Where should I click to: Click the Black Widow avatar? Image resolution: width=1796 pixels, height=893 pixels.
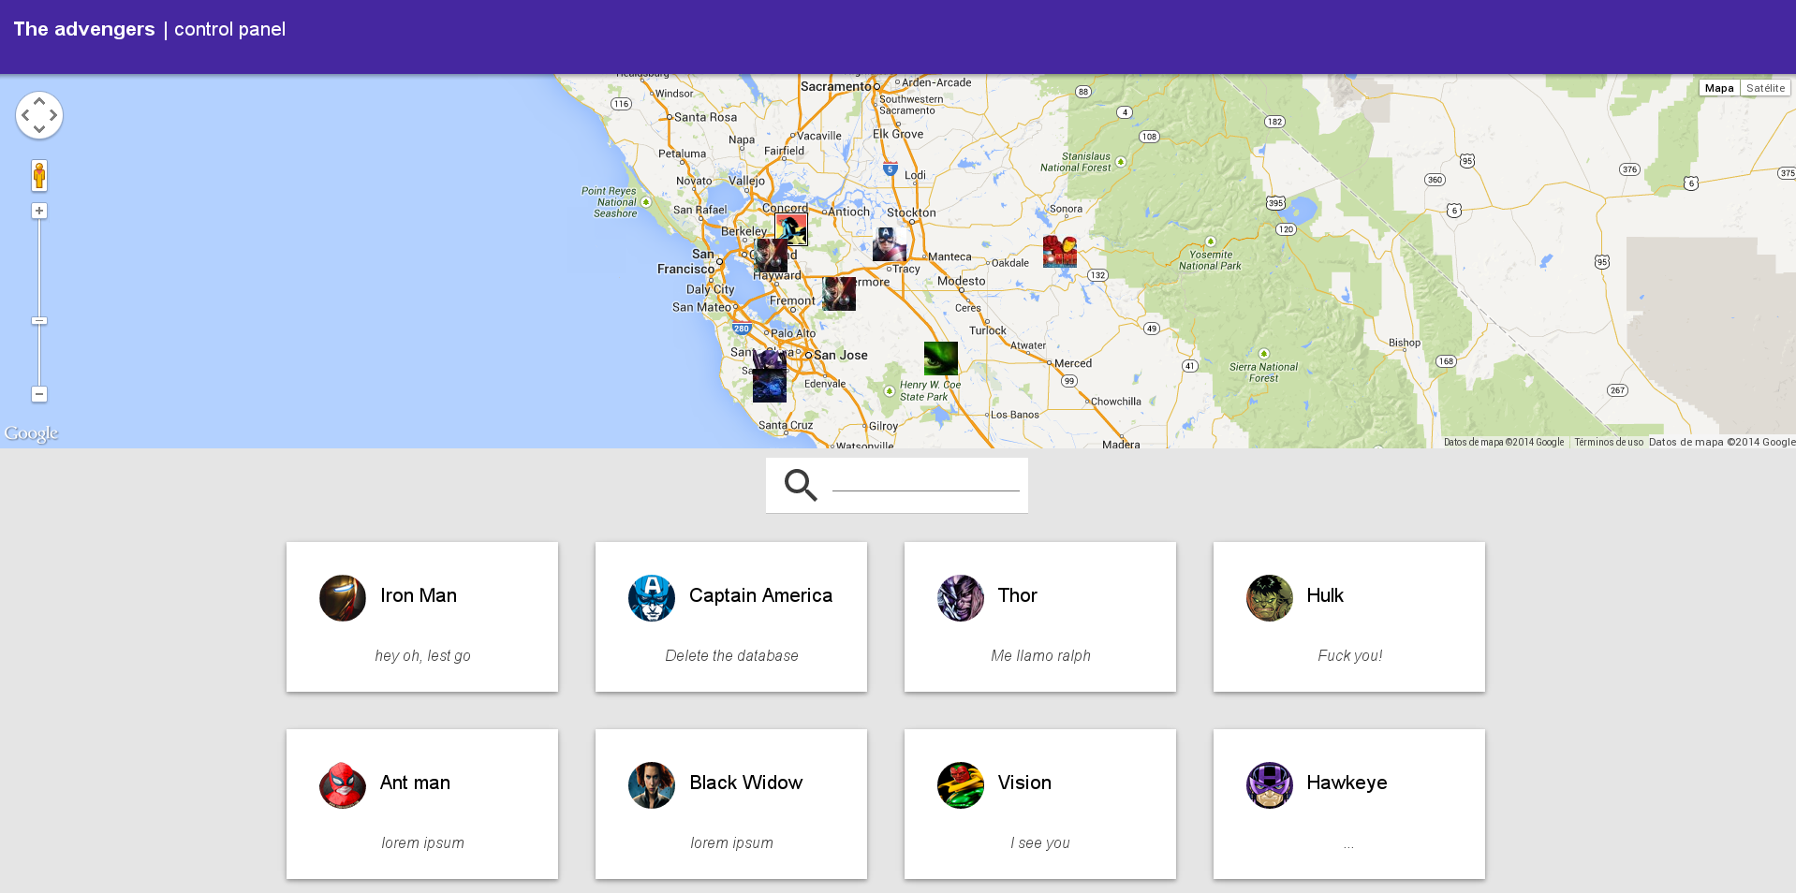pyautogui.click(x=652, y=784)
